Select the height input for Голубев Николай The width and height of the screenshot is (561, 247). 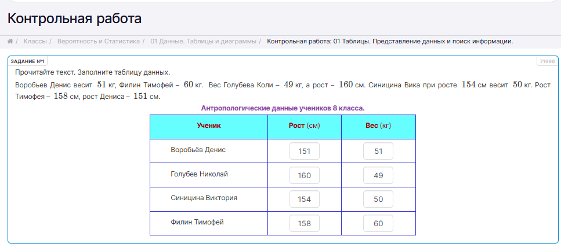point(305,175)
